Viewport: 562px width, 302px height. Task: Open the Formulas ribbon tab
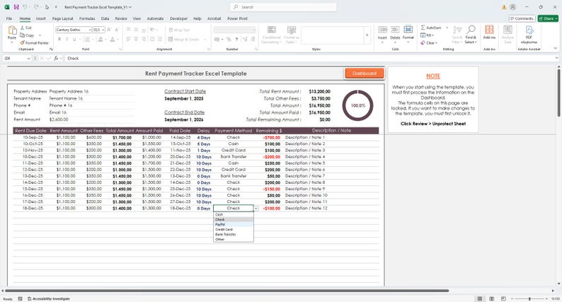pyautogui.click(x=87, y=18)
